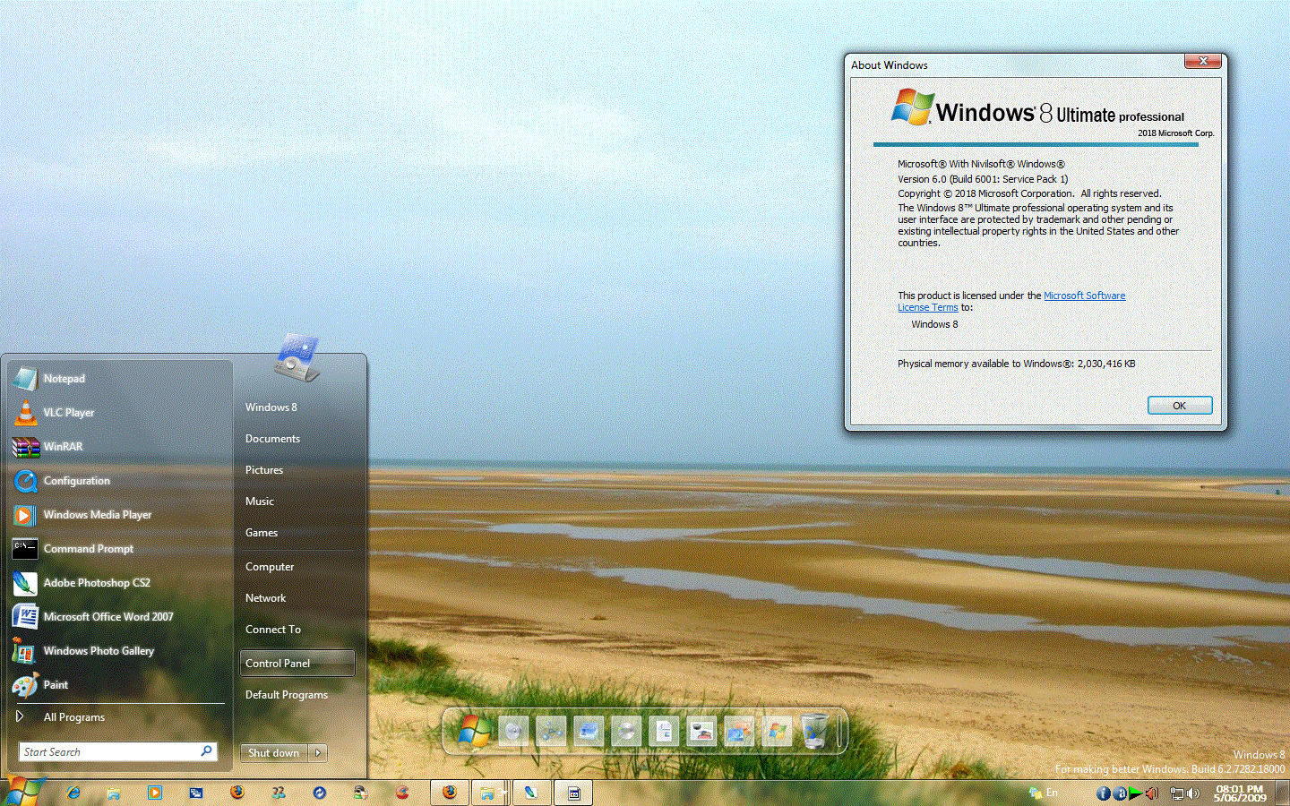The image size is (1290, 806).
Task: Launch VLC Player from Start menu
Action: tap(119, 413)
